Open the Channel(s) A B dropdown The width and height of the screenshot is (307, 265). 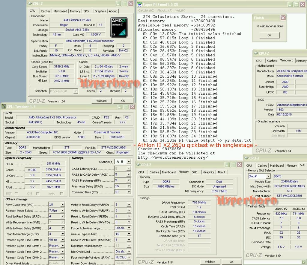pos(129,162)
